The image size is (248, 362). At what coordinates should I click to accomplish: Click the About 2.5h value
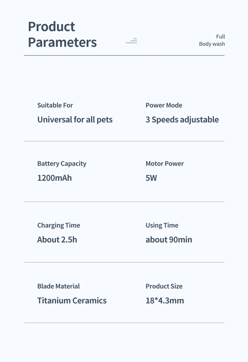pos(57,240)
